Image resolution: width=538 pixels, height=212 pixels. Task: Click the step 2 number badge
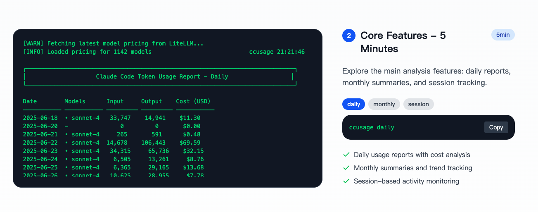tap(349, 36)
